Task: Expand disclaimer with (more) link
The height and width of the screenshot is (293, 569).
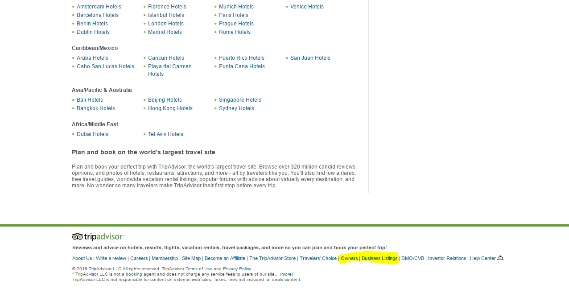Action: click(286, 274)
